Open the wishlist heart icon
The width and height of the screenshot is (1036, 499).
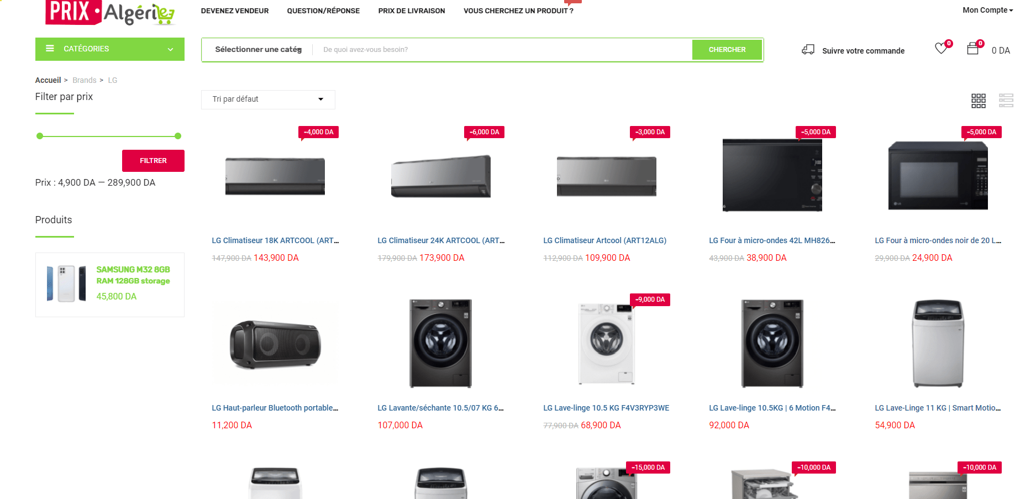click(940, 49)
